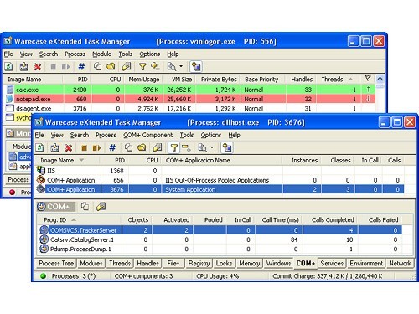Select System Application row with PID 3676
This screenshot has width=419, height=314.
tap(220, 189)
